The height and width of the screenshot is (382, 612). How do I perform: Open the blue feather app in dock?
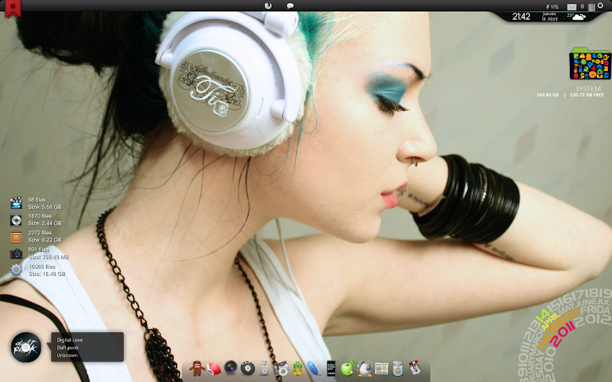(314, 369)
